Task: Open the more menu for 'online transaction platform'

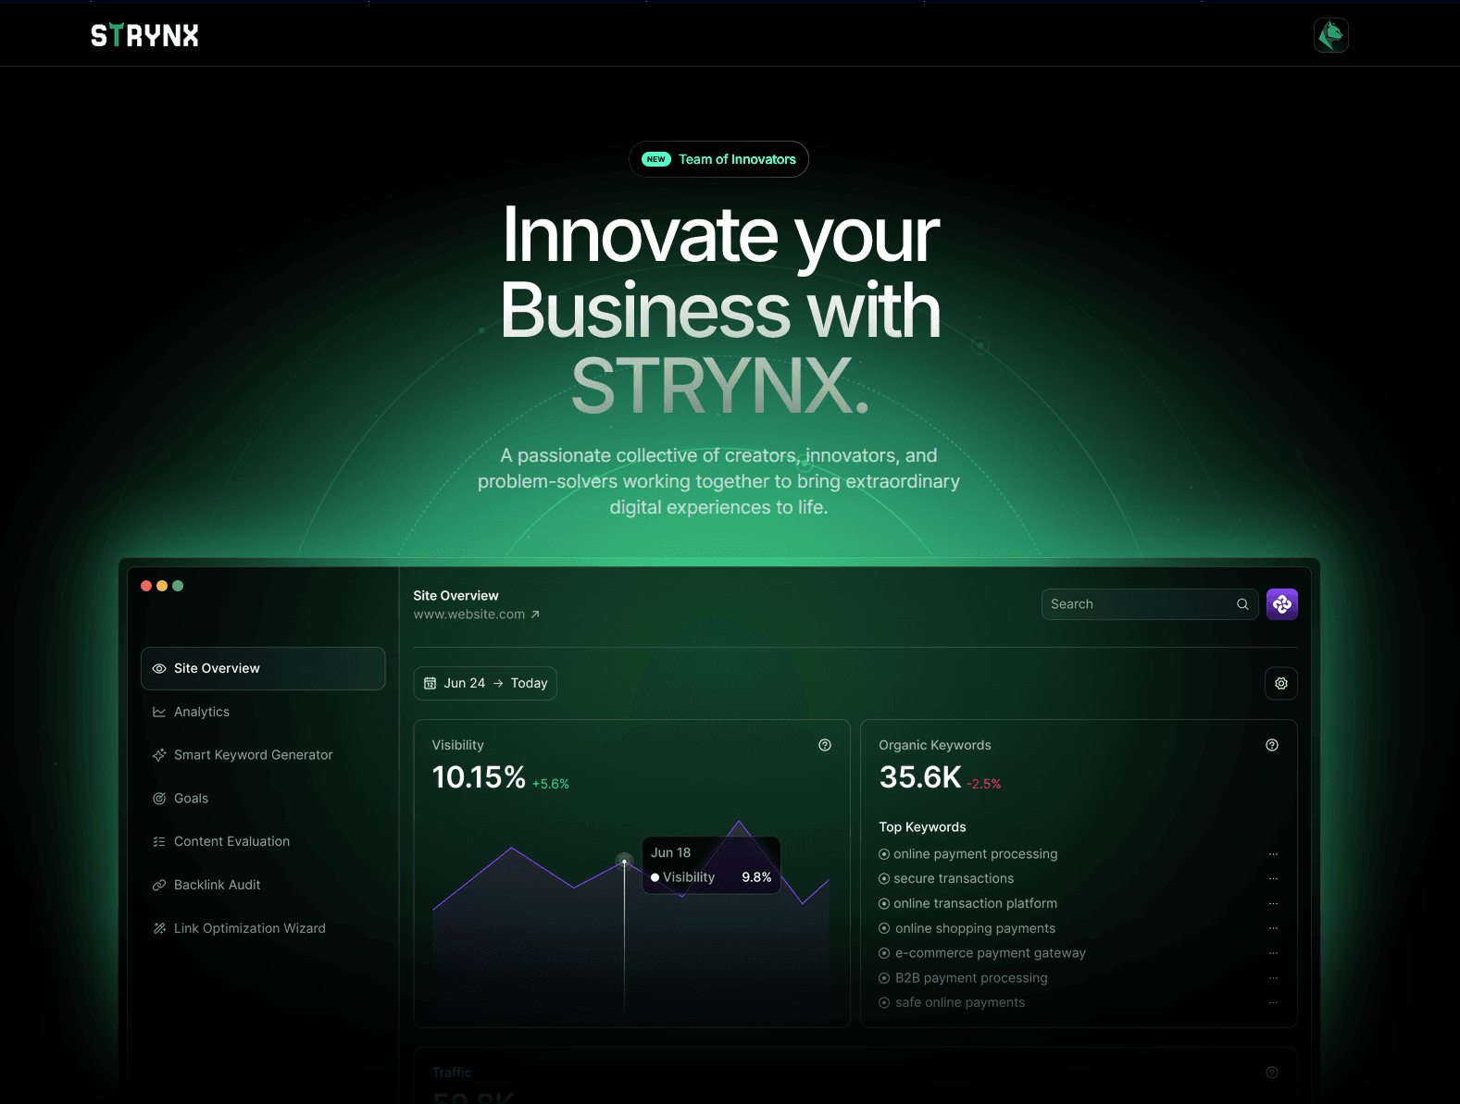Action: click(x=1273, y=903)
